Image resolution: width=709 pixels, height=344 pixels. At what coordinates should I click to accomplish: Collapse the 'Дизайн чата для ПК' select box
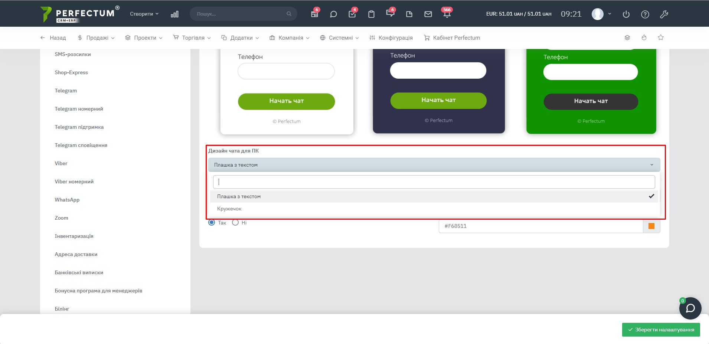434,165
